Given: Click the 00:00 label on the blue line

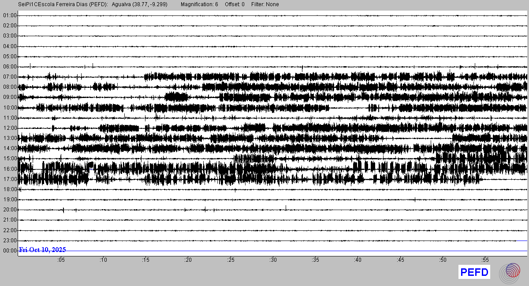Looking at the screenshot, I should pos(9,251).
